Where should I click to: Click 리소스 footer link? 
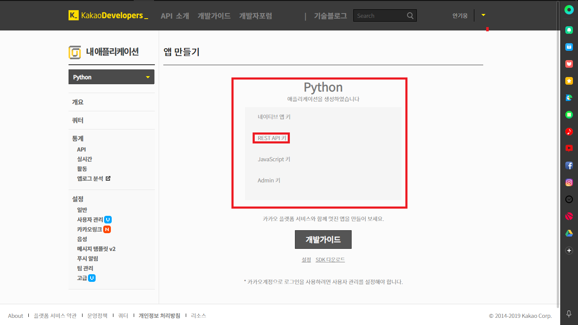198,316
